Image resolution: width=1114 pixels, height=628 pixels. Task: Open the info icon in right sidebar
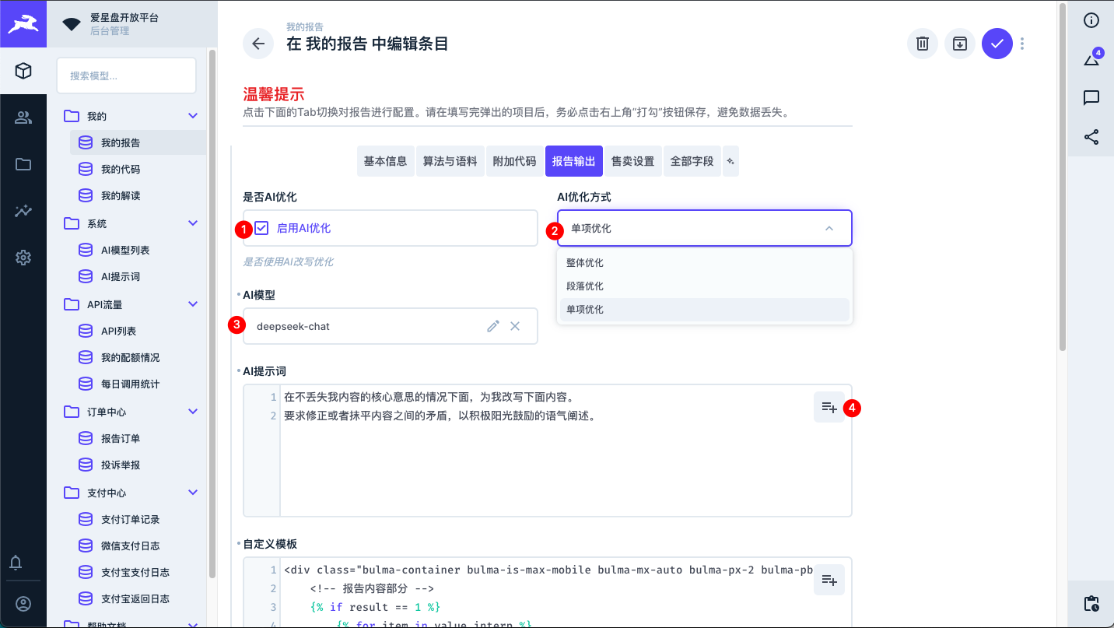pos(1091,20)
